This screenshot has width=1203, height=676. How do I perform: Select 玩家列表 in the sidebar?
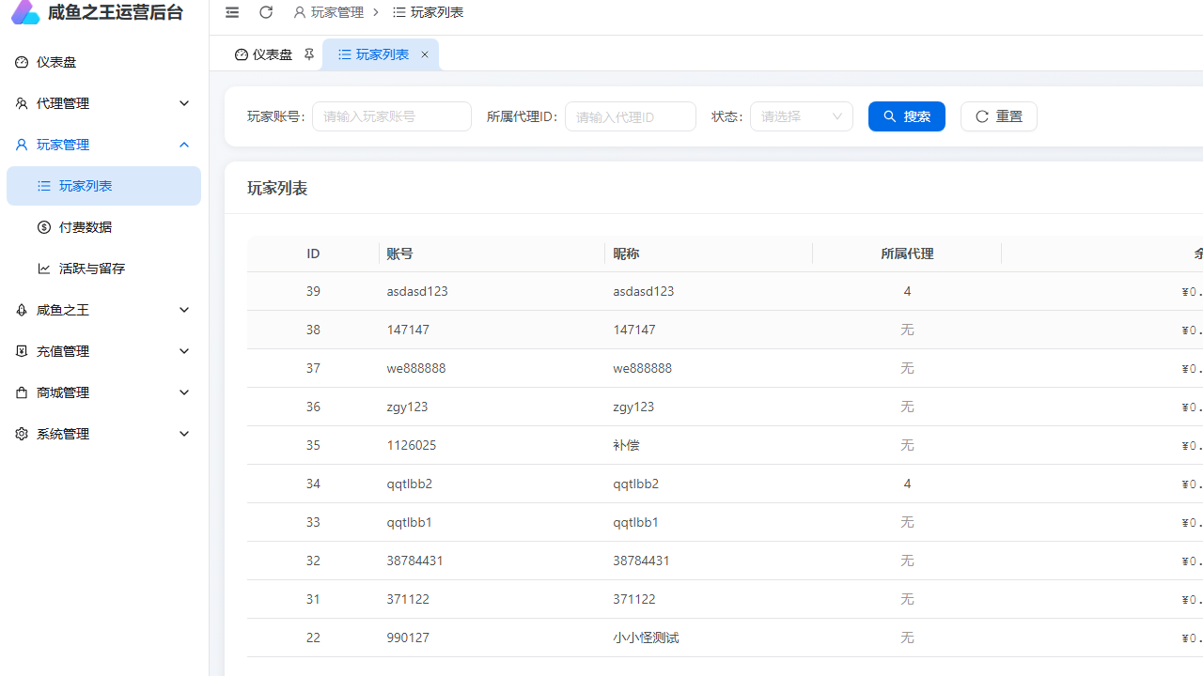(x=103, y=186)
